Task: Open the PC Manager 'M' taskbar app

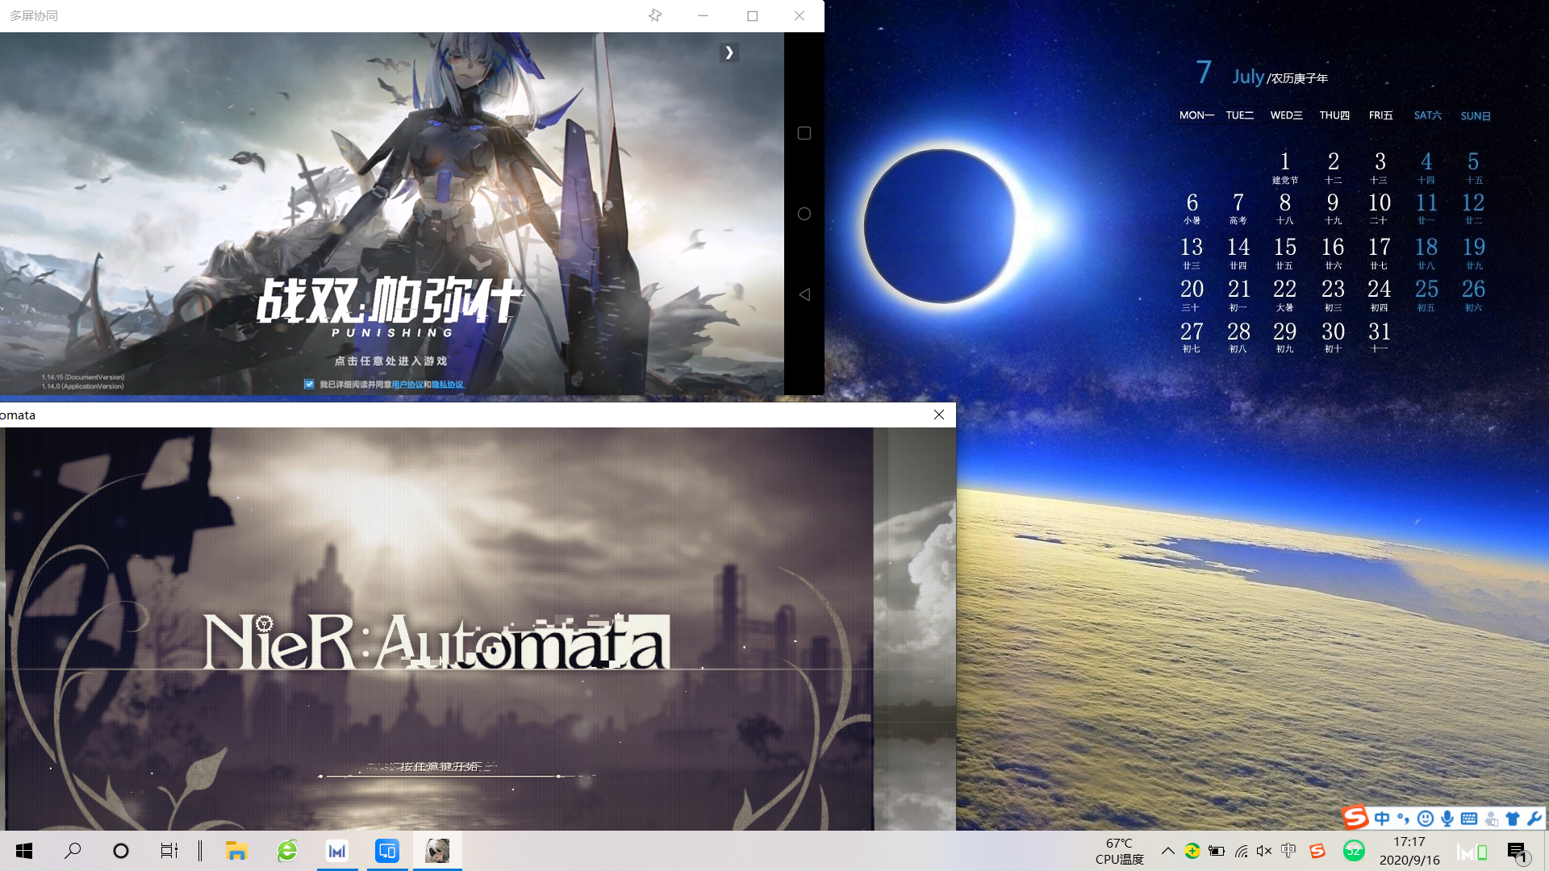Action: (x=337, y=851)
